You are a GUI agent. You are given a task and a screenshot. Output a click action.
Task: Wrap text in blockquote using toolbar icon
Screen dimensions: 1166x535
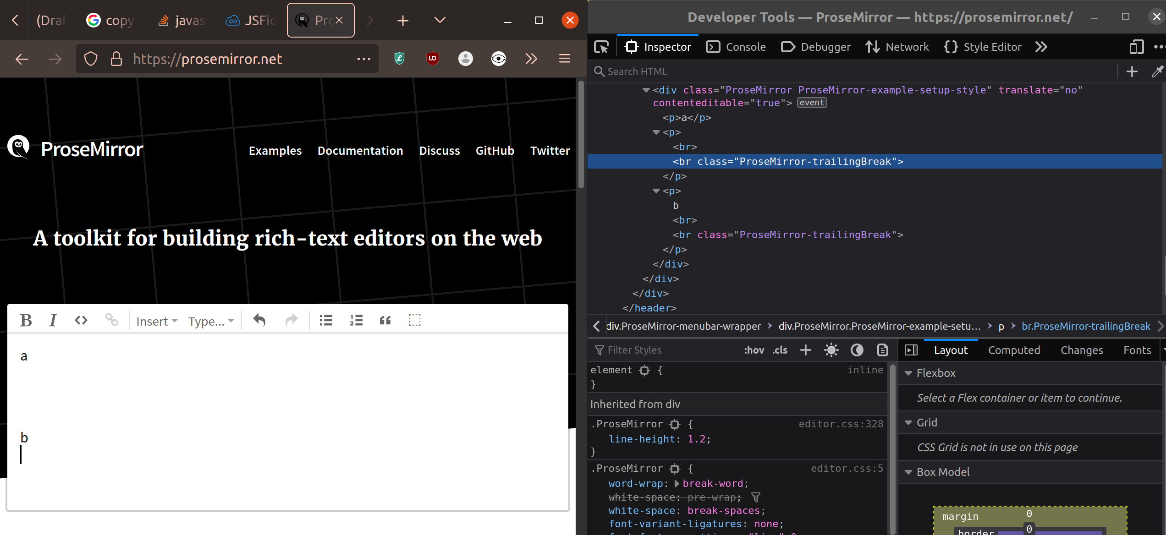click(x=385, y=320)
